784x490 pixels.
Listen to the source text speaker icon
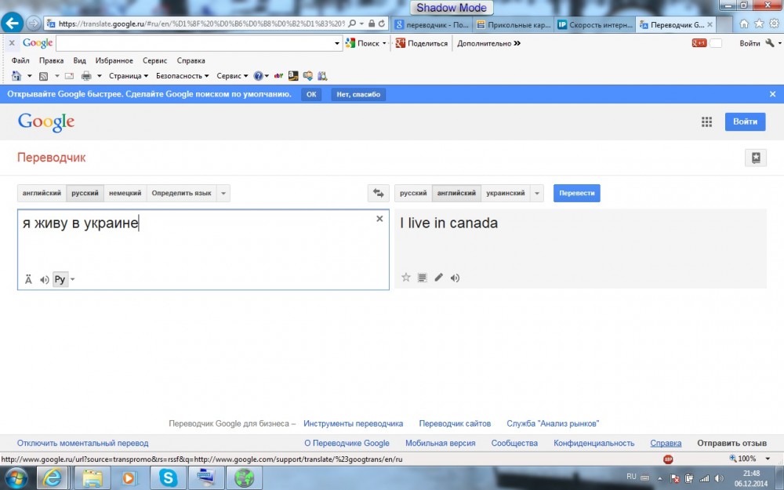[45, 280]
